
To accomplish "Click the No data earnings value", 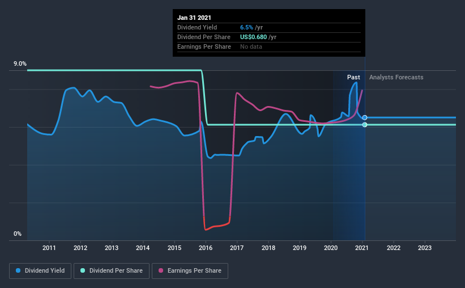I will [251, 46].
